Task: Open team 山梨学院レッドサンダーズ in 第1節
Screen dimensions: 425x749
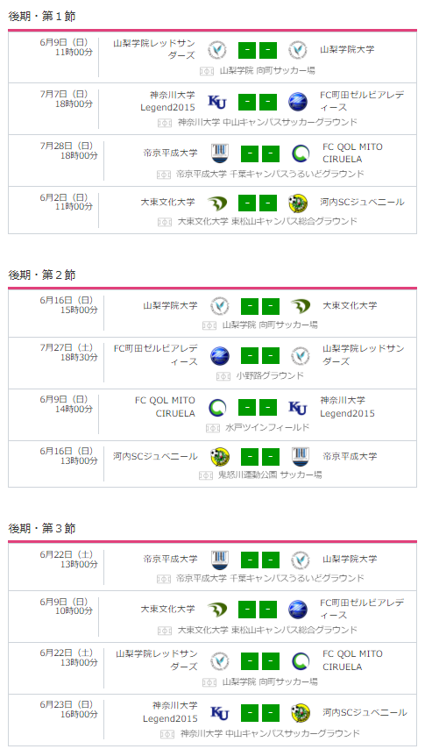Action: coord(154,50)
